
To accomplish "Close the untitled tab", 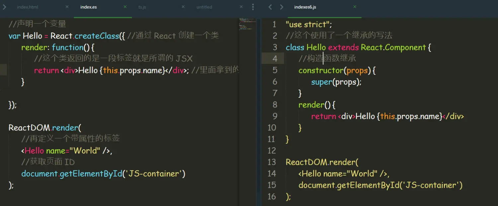I will point(242,7).
